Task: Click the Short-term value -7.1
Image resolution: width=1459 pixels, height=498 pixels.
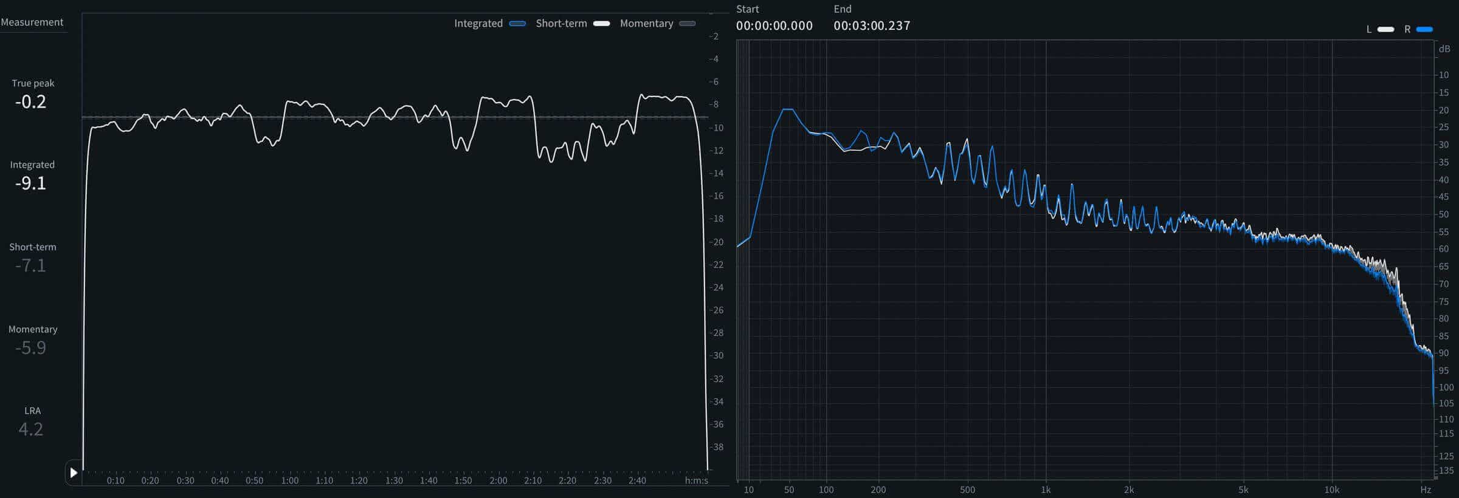Action: coord(30,265)
